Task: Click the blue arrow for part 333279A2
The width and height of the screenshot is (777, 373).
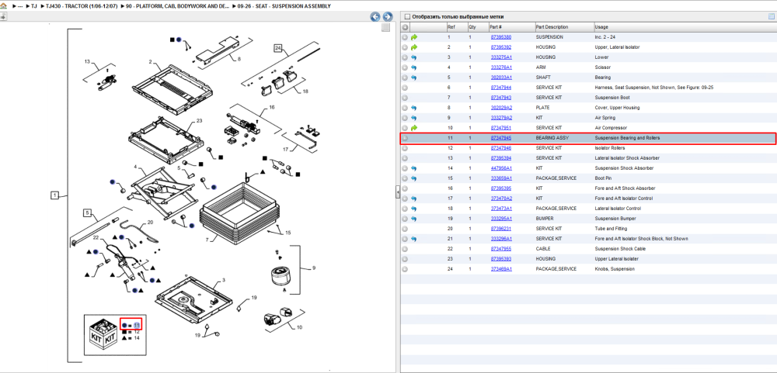Action: click(414, 118)
